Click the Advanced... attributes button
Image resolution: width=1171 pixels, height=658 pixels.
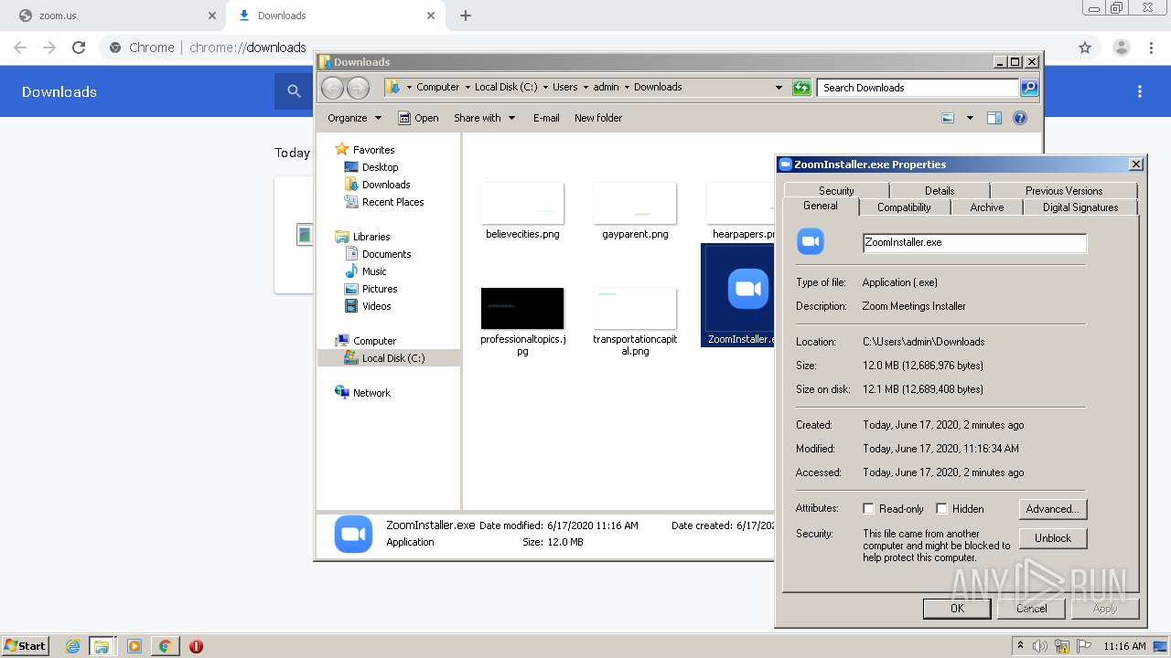click(x=1053, y=509)
